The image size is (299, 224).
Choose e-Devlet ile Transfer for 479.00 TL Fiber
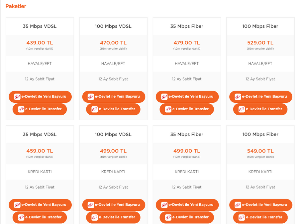point(187,109)
